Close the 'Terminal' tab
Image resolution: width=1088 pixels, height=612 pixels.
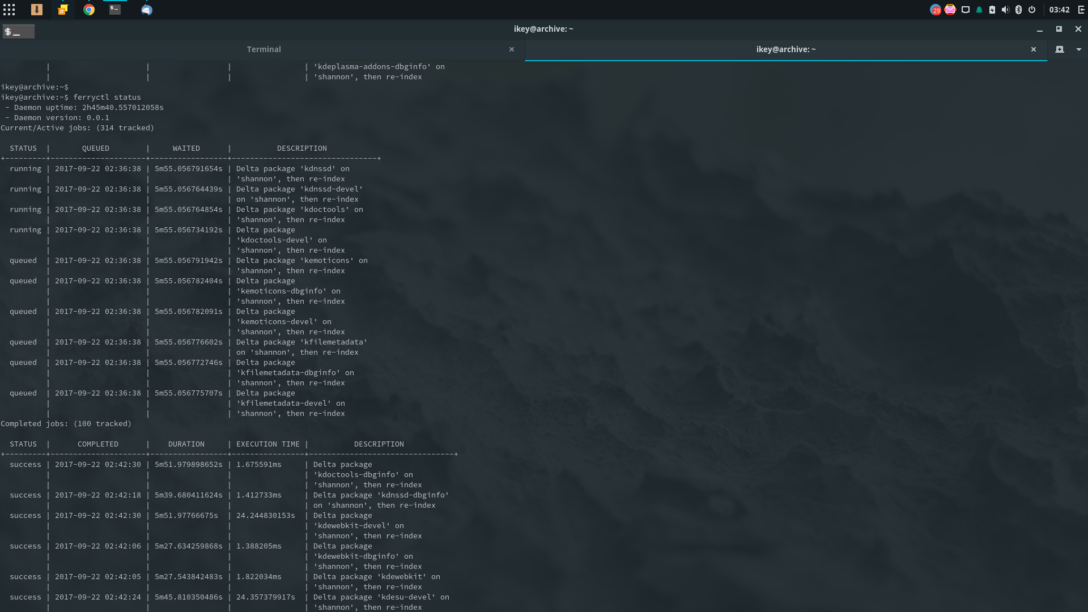point(512,49)
